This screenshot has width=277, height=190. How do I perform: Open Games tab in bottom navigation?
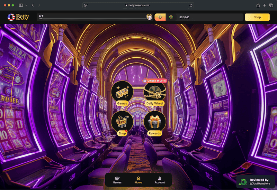(117, 180)
